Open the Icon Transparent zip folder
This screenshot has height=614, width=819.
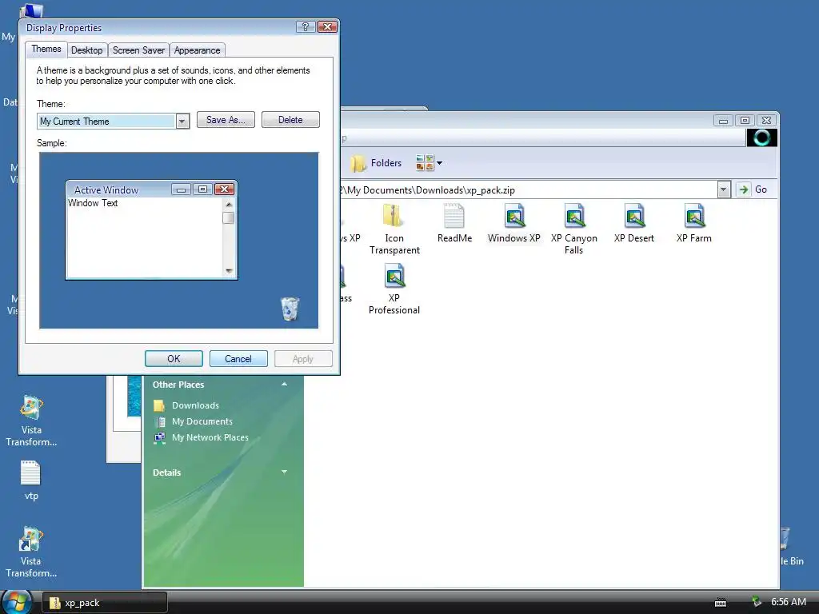coord(394,229)
